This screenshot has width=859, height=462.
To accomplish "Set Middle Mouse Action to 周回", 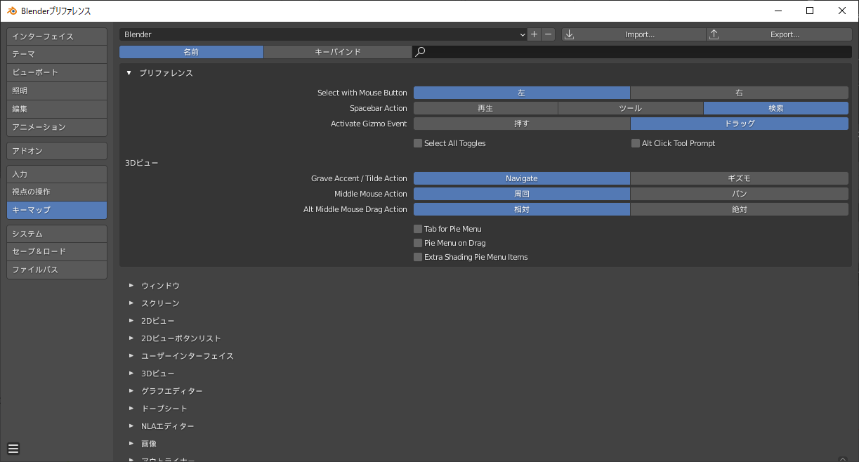I will point(522,194).
